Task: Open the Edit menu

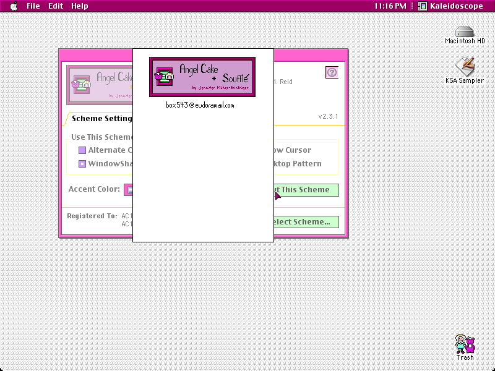Action: click(56, 6)
